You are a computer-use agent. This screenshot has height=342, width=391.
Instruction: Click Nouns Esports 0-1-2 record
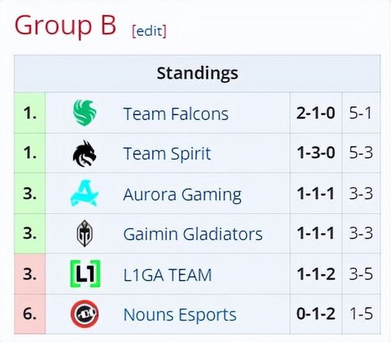coord(316,313)
